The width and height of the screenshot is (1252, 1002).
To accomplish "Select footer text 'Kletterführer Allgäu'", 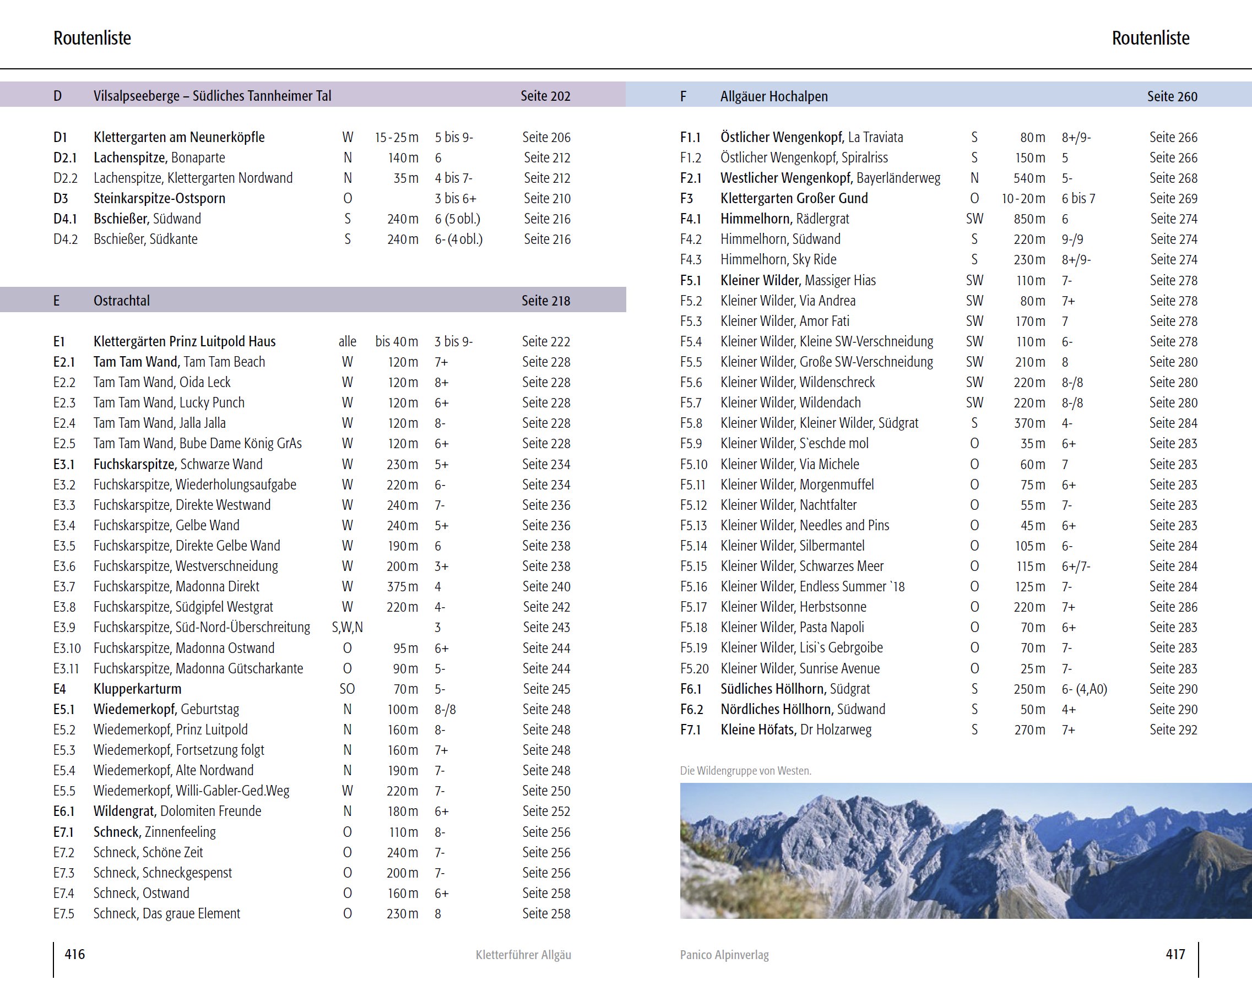I will click(523, 955).
